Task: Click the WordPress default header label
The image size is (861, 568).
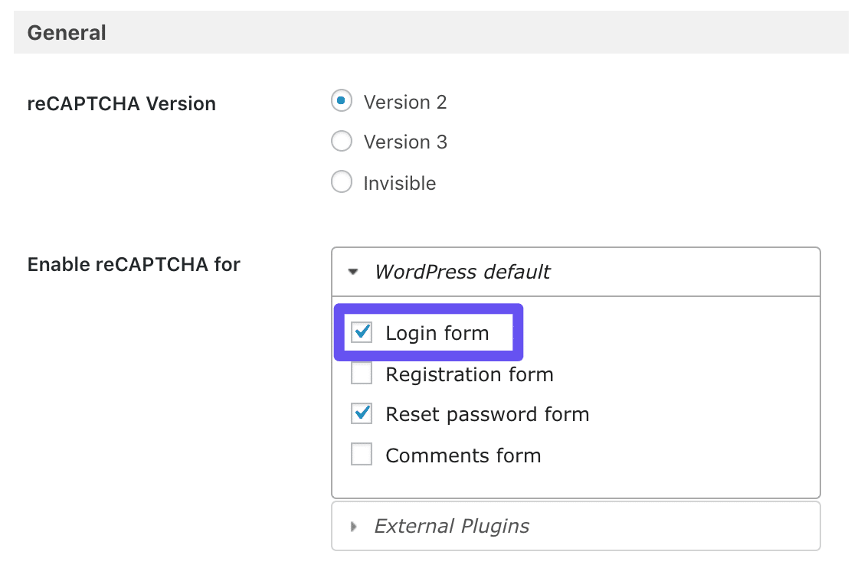Action: pyautogui.click(x=461, y=271)
